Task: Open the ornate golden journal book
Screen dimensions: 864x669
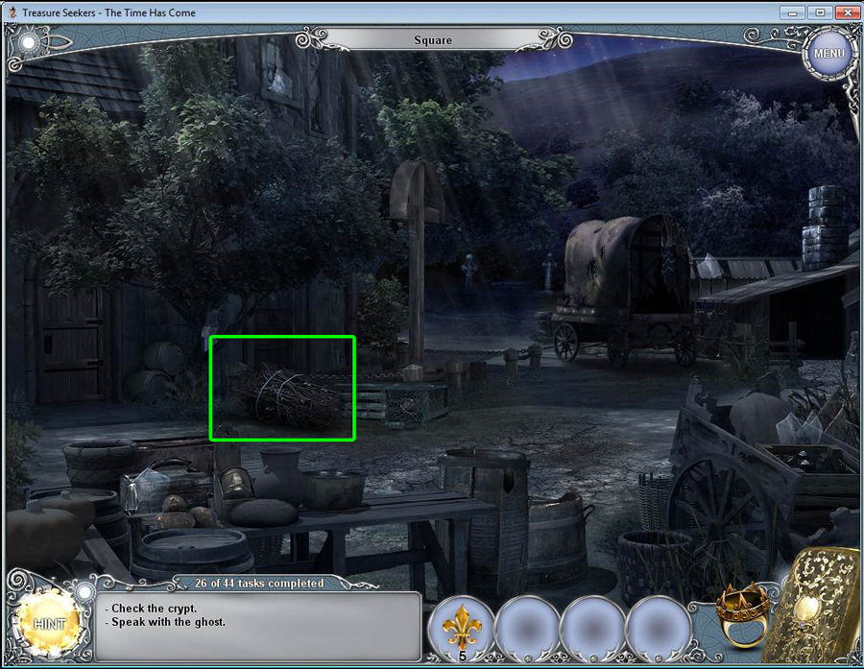Action: pyautogui.click(x=817, y=605)
